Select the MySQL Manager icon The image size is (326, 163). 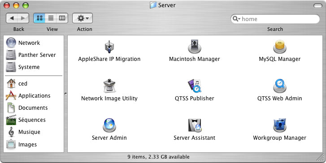[x=280, y=47]
